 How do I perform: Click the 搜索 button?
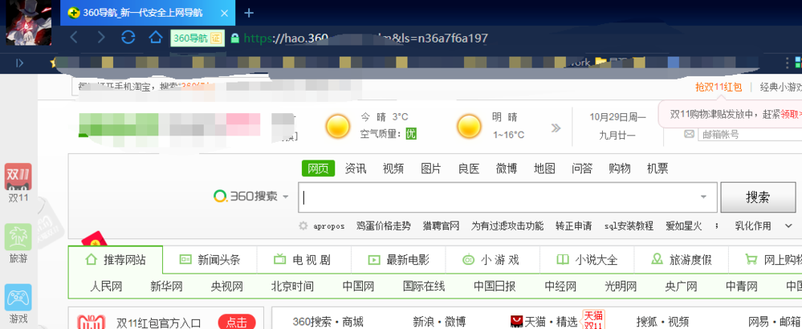coord(758,197)
